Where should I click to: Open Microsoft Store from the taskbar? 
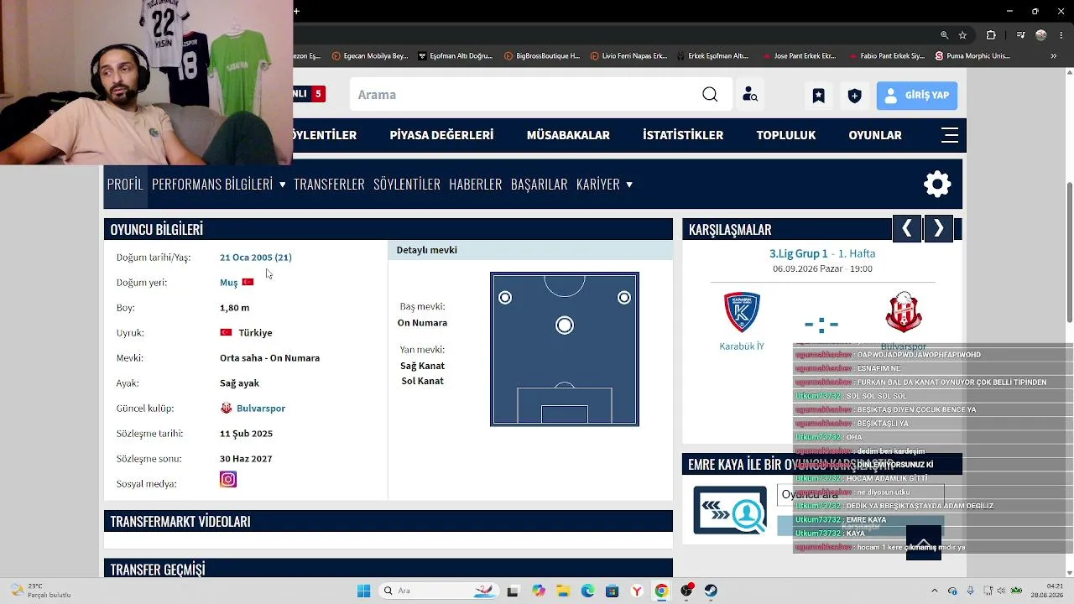coord(613,591)
